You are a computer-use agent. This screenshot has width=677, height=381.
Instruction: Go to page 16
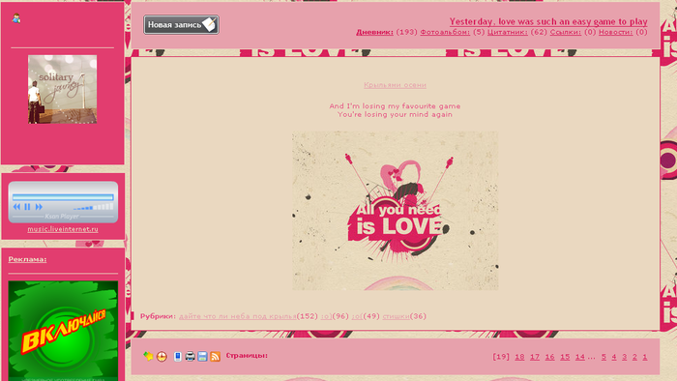click(549, 357)
